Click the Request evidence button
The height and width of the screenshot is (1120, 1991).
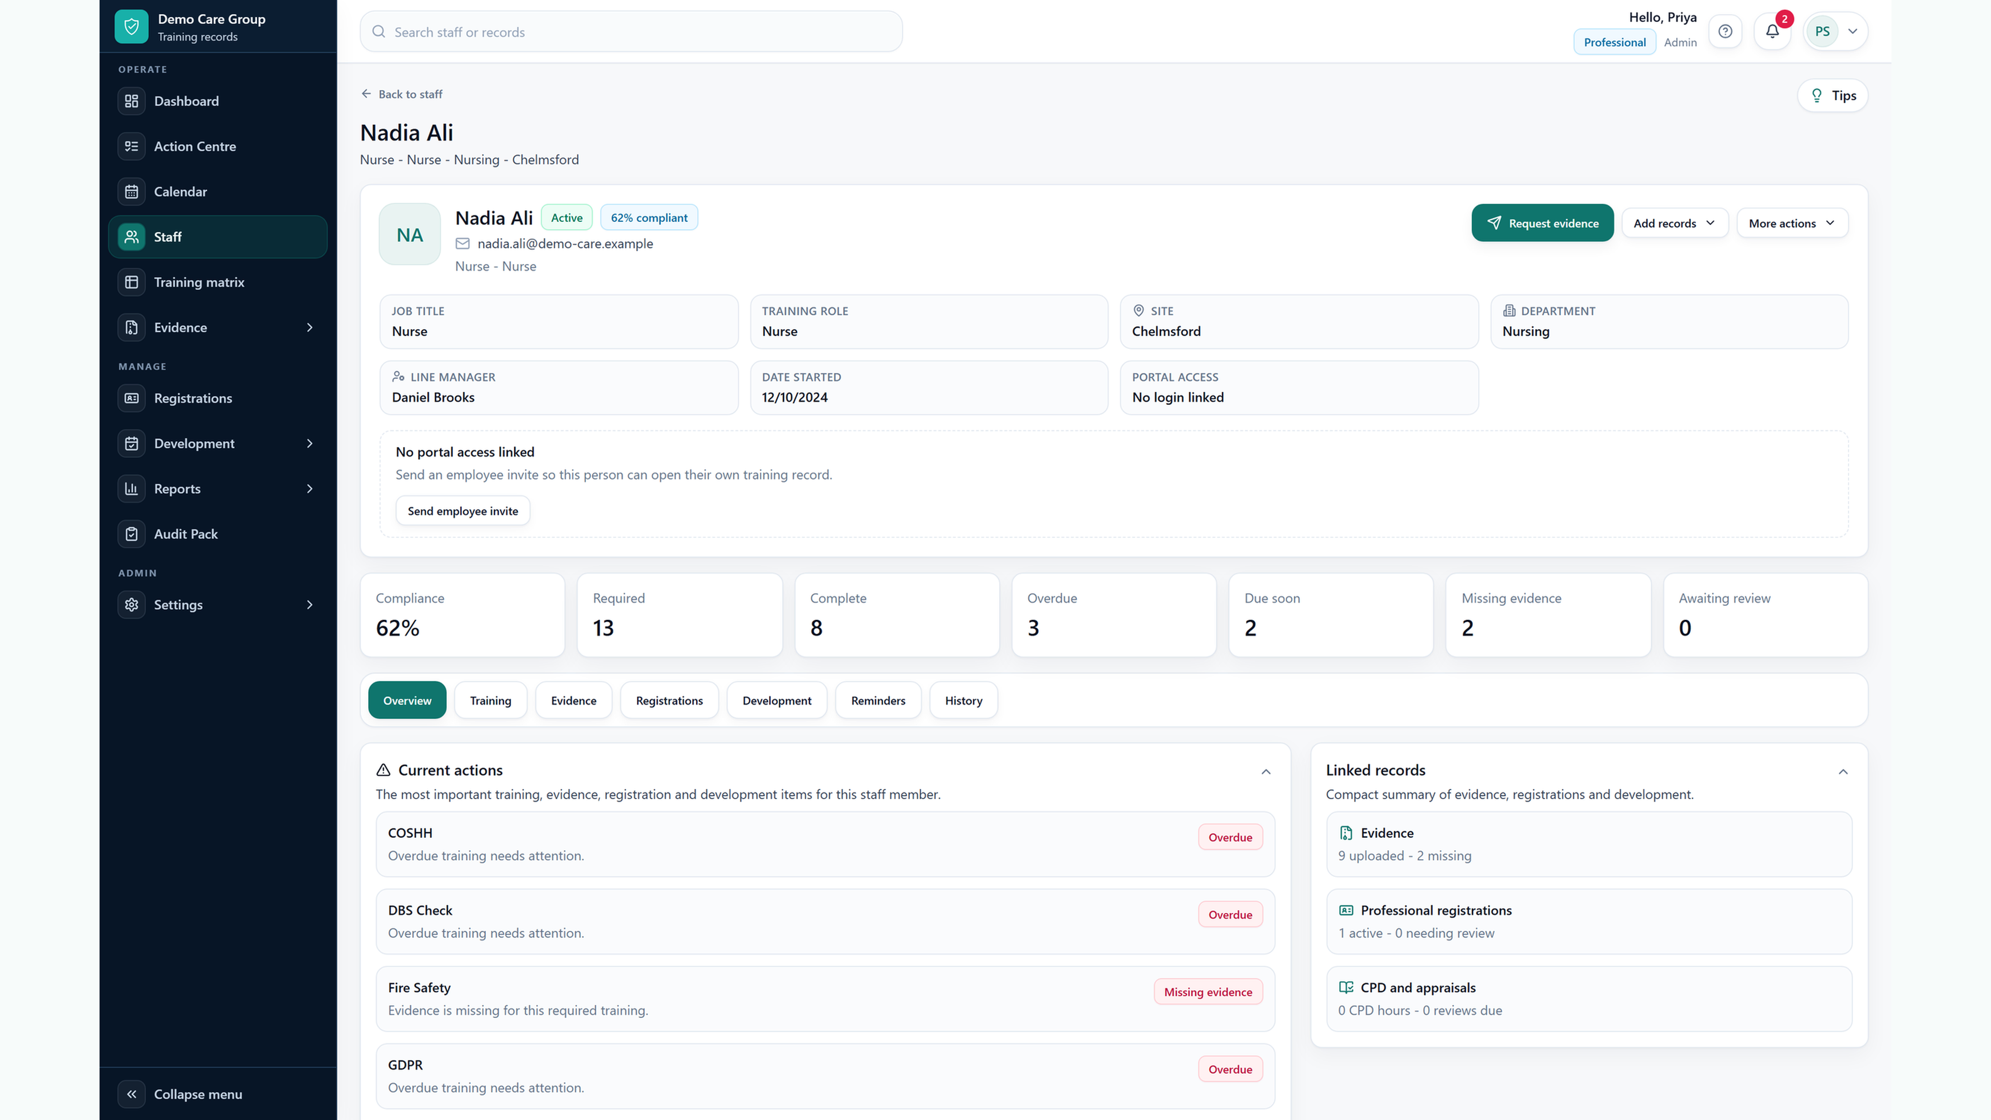(x=1542, y=223)
